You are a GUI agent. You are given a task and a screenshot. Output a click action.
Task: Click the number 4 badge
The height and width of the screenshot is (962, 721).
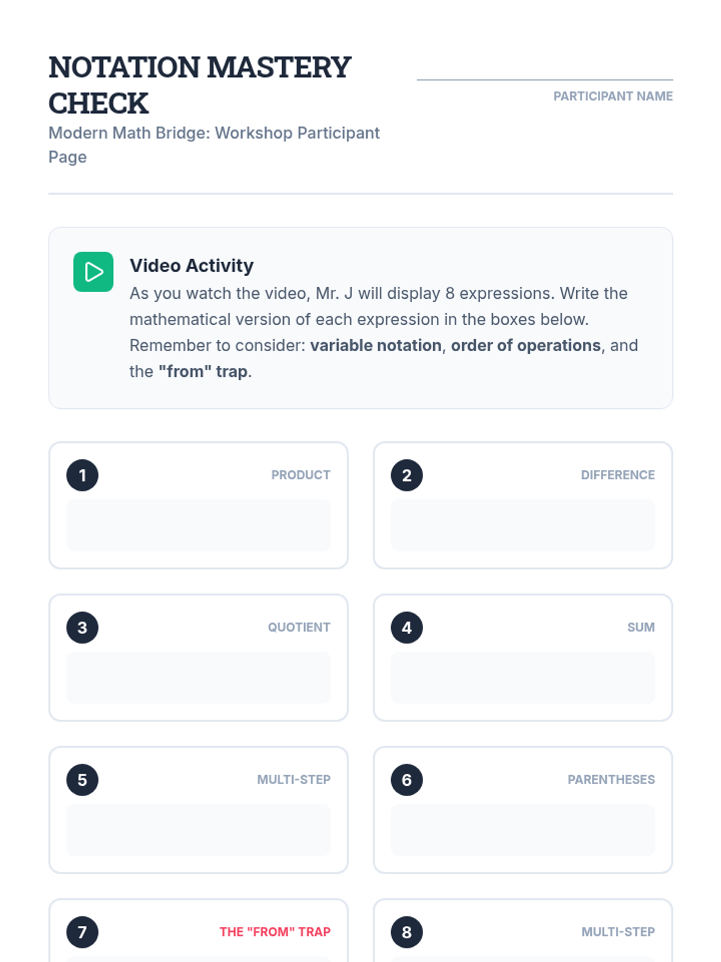click(x=407, y=628)
